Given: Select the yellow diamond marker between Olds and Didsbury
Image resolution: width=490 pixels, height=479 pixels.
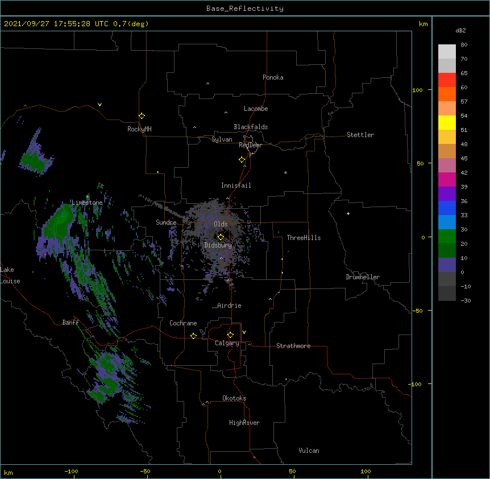Looking at the screenshot, I should pos(221,237).
